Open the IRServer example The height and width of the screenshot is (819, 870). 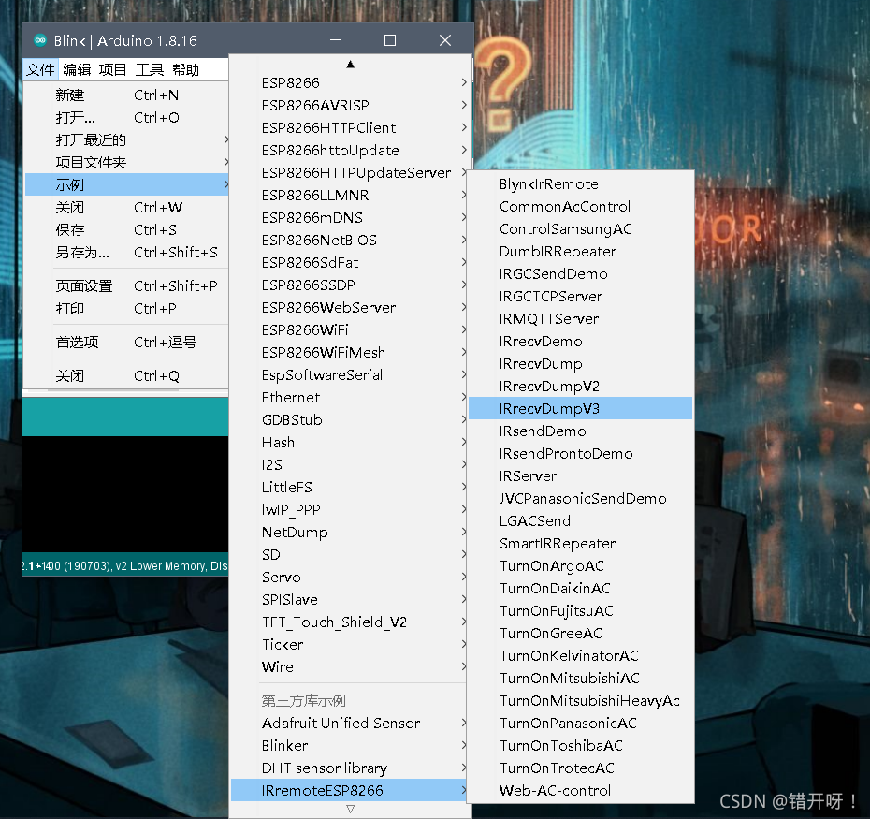580,476
